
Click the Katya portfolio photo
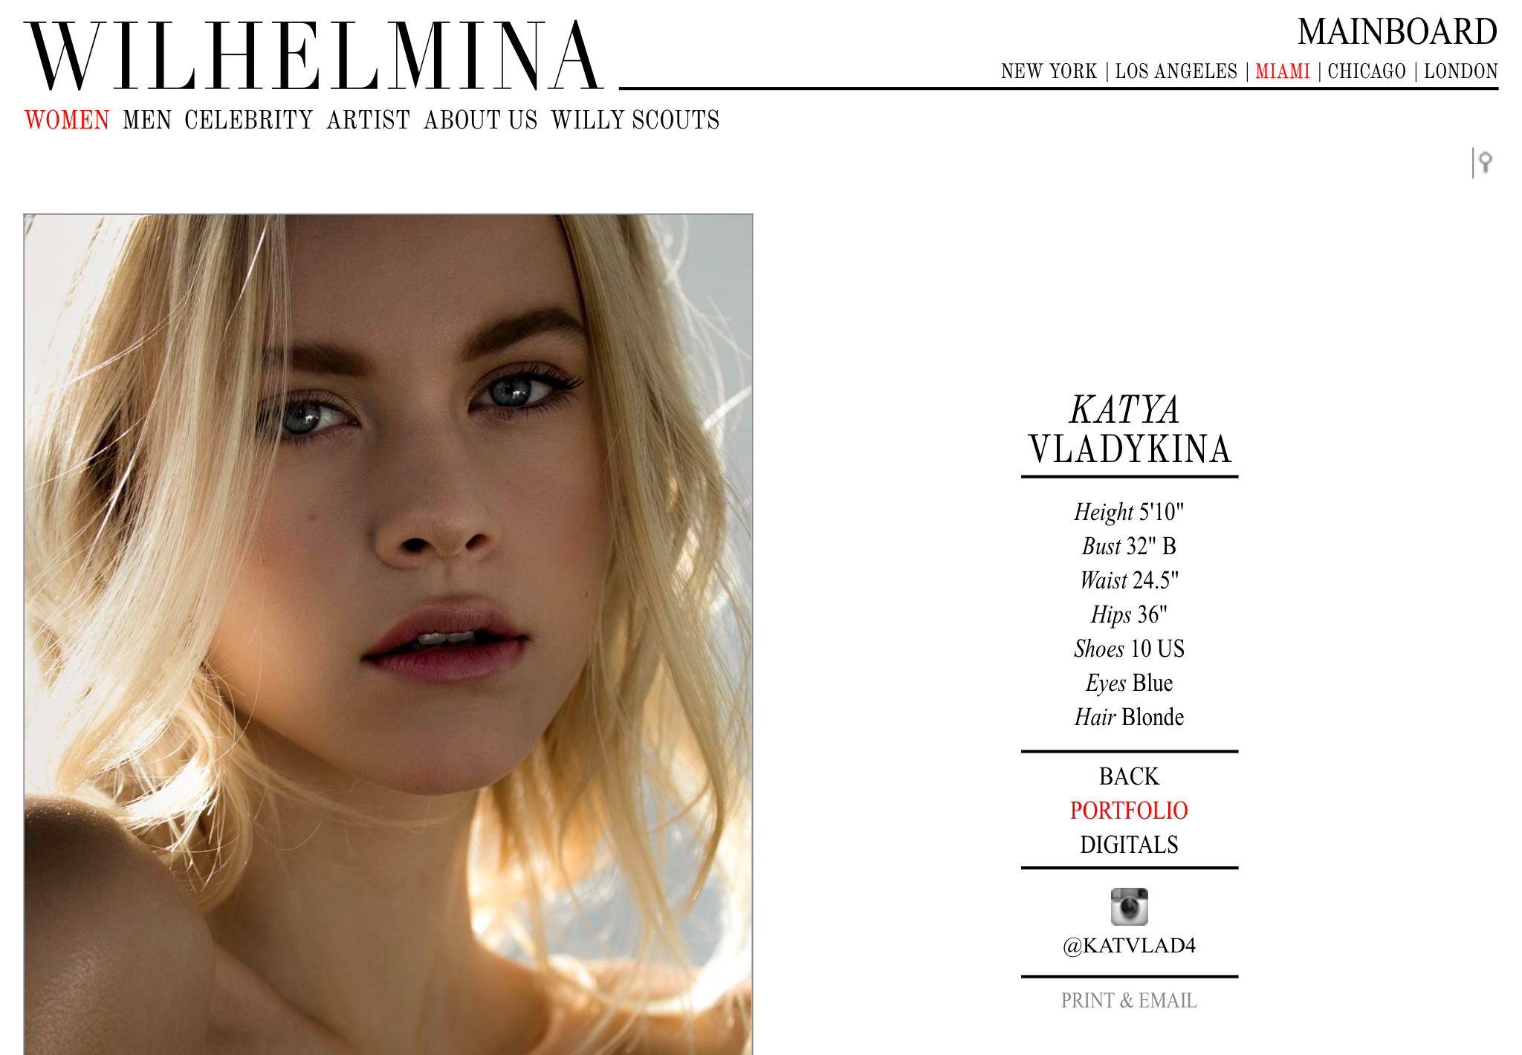388,634
